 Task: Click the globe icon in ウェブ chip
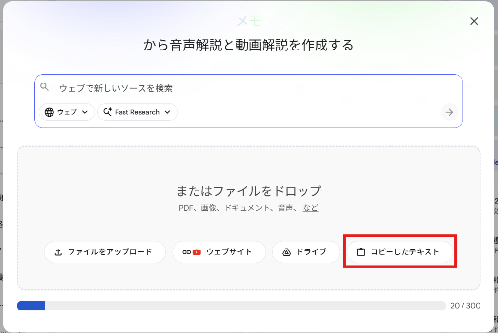[49, 112]
